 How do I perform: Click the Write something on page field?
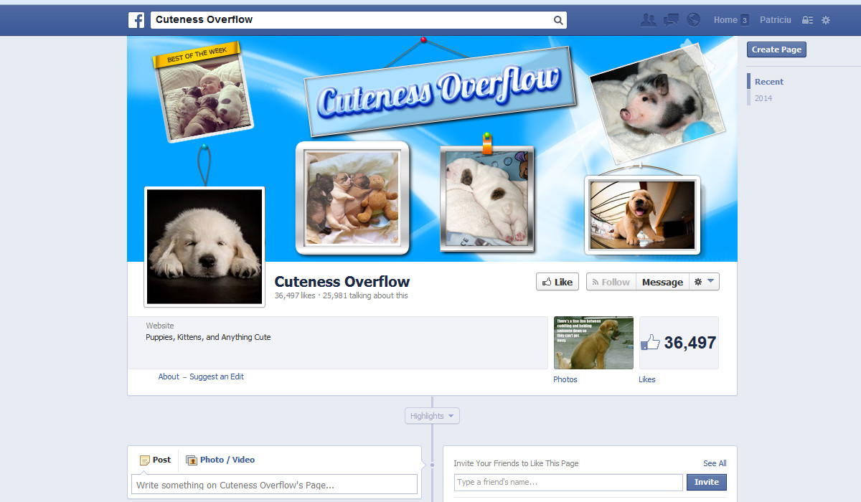(274, 484)
